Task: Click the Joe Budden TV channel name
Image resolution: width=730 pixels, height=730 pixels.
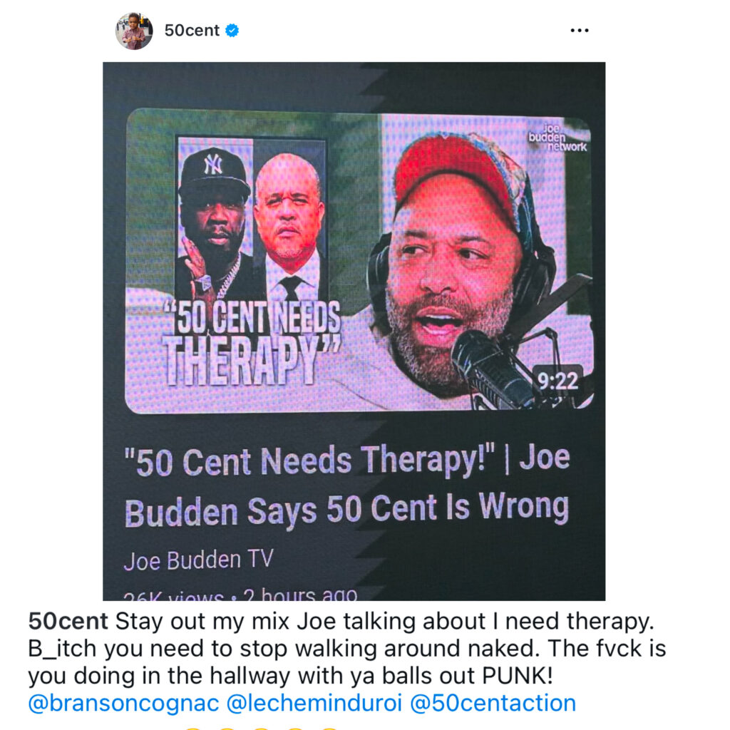Action: tap(198, 560)
